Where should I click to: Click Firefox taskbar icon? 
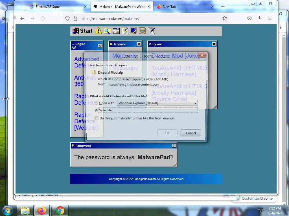click(x=42, y=210)
